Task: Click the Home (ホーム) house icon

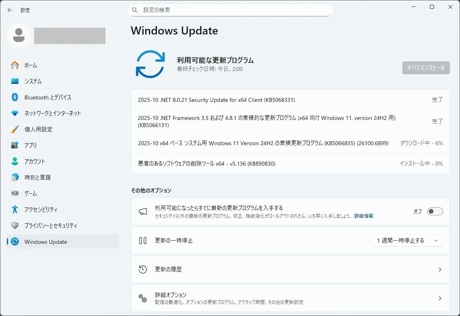Action: [15, 65]
